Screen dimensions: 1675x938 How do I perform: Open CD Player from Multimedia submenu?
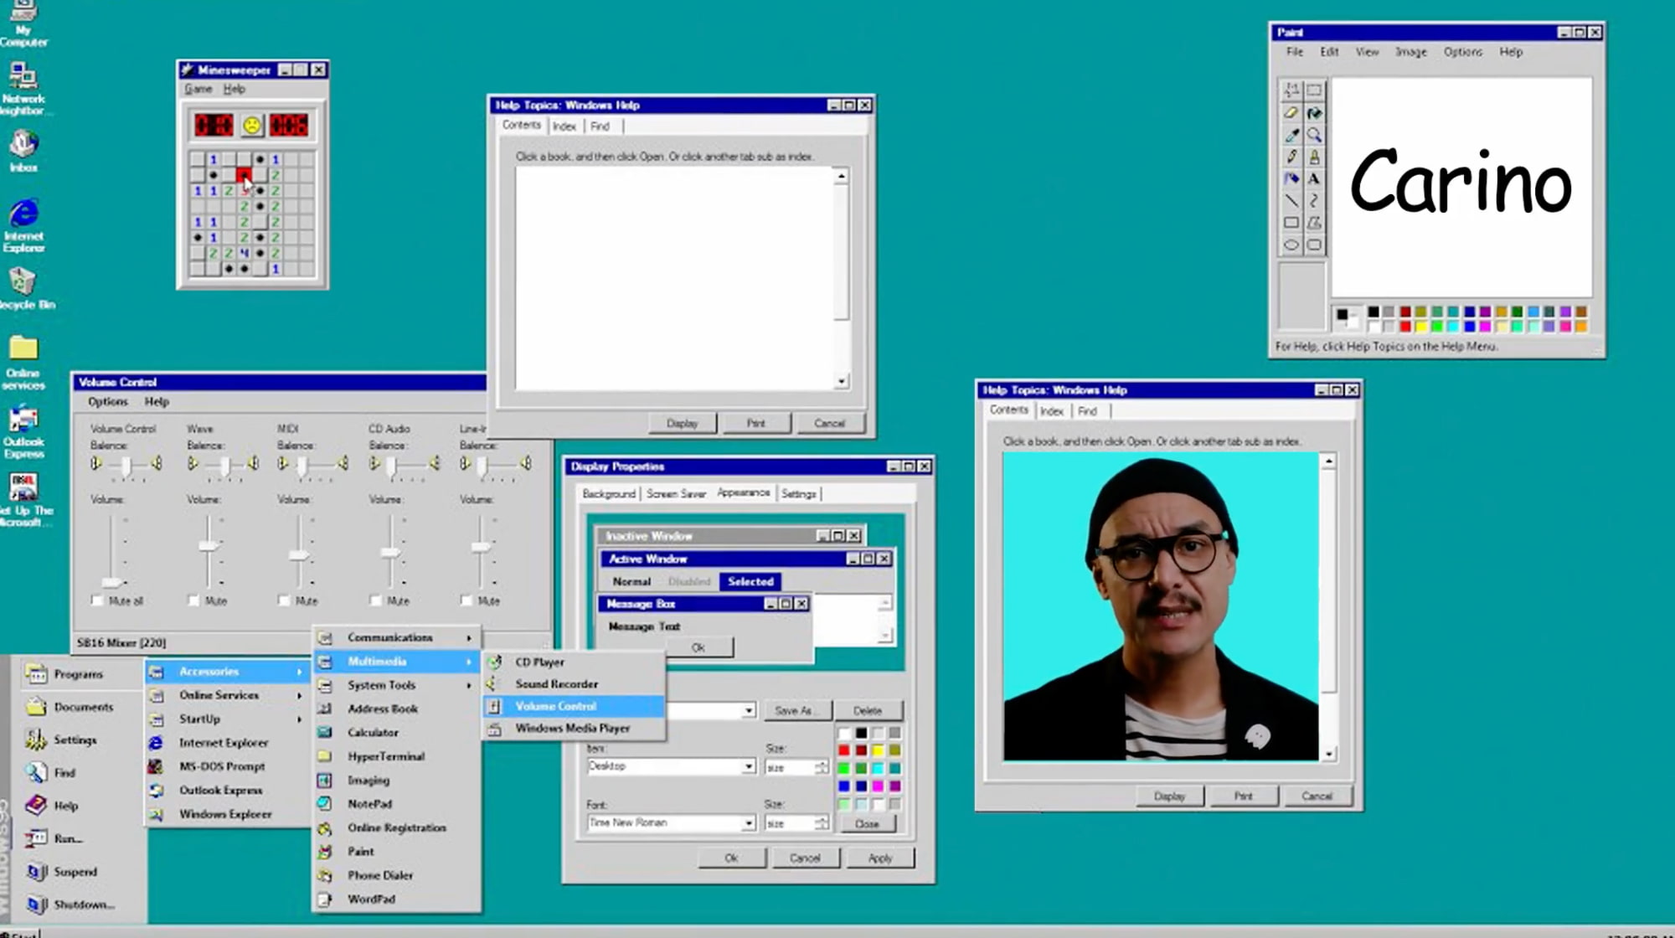574,662
